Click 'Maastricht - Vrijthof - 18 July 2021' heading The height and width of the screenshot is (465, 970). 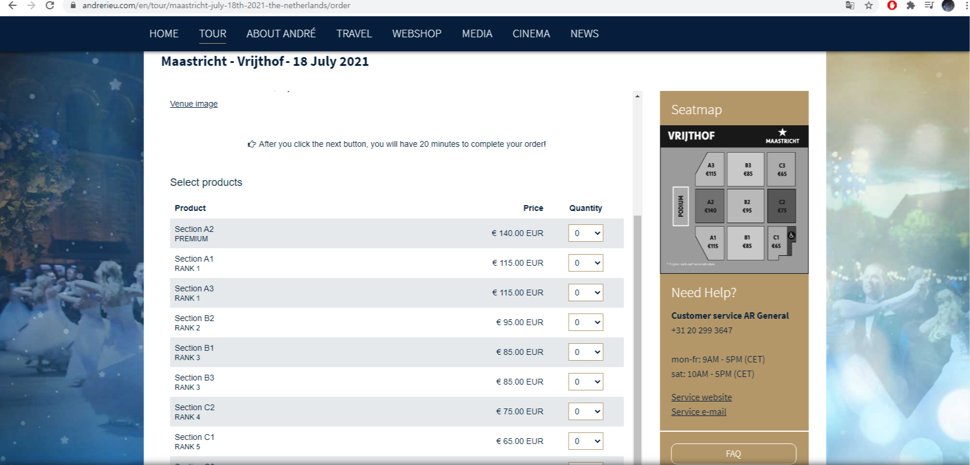point(265,62)
